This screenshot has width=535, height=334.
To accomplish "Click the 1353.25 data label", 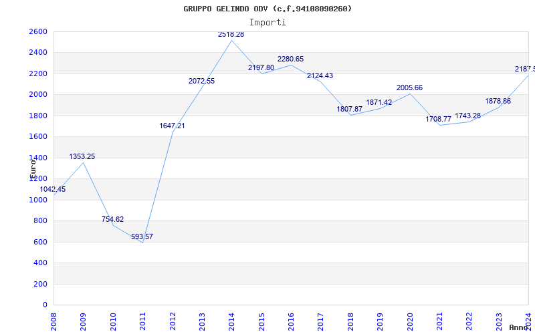I will coord(82,157).
